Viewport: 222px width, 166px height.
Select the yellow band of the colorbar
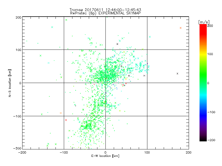click(203, 54)
